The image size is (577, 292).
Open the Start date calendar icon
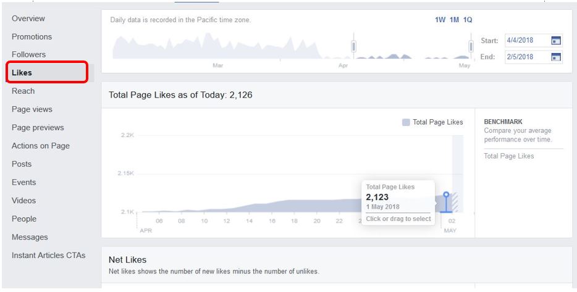click(x=556, y=41)
